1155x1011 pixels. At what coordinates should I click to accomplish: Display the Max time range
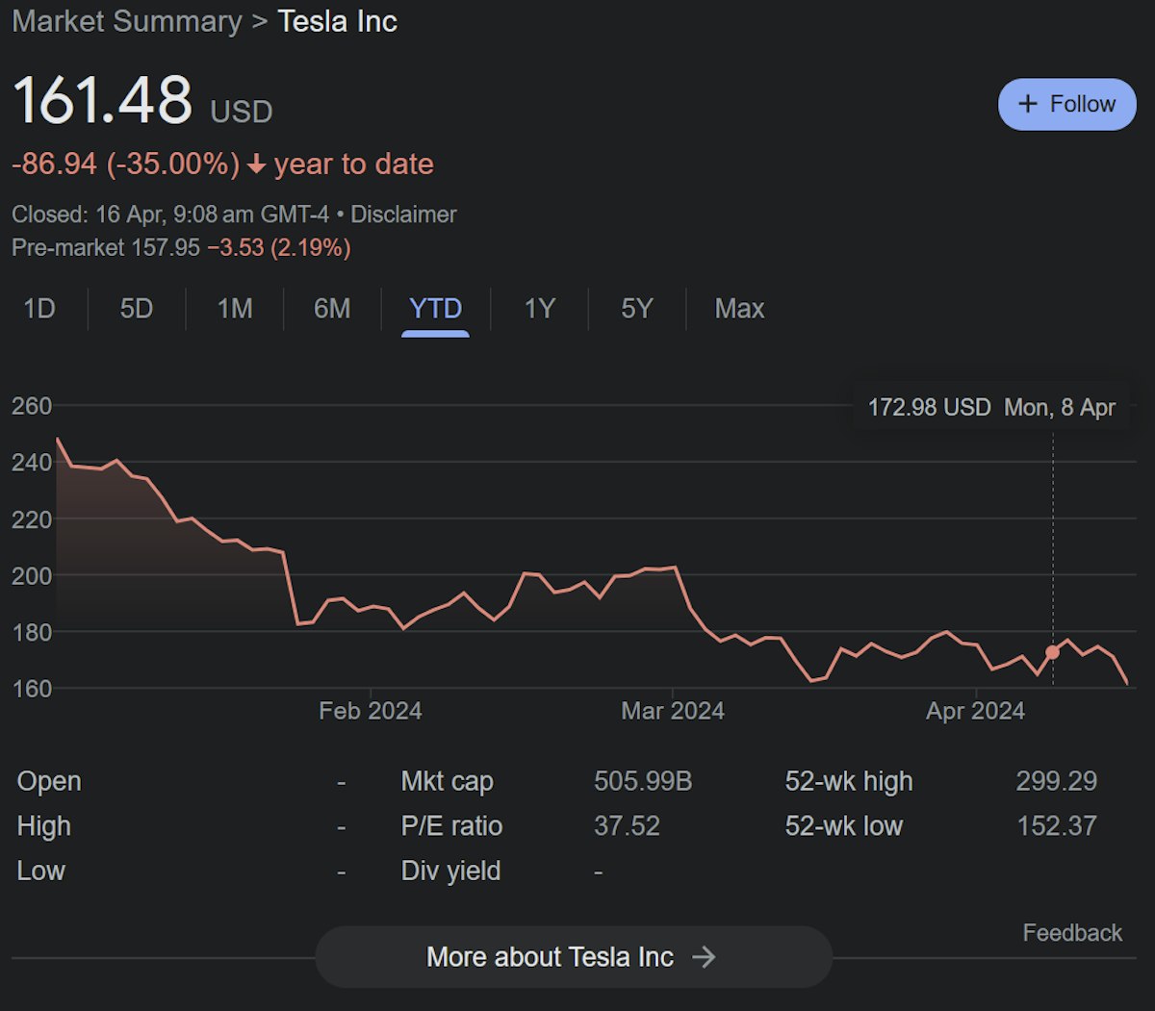pos(739,309)
